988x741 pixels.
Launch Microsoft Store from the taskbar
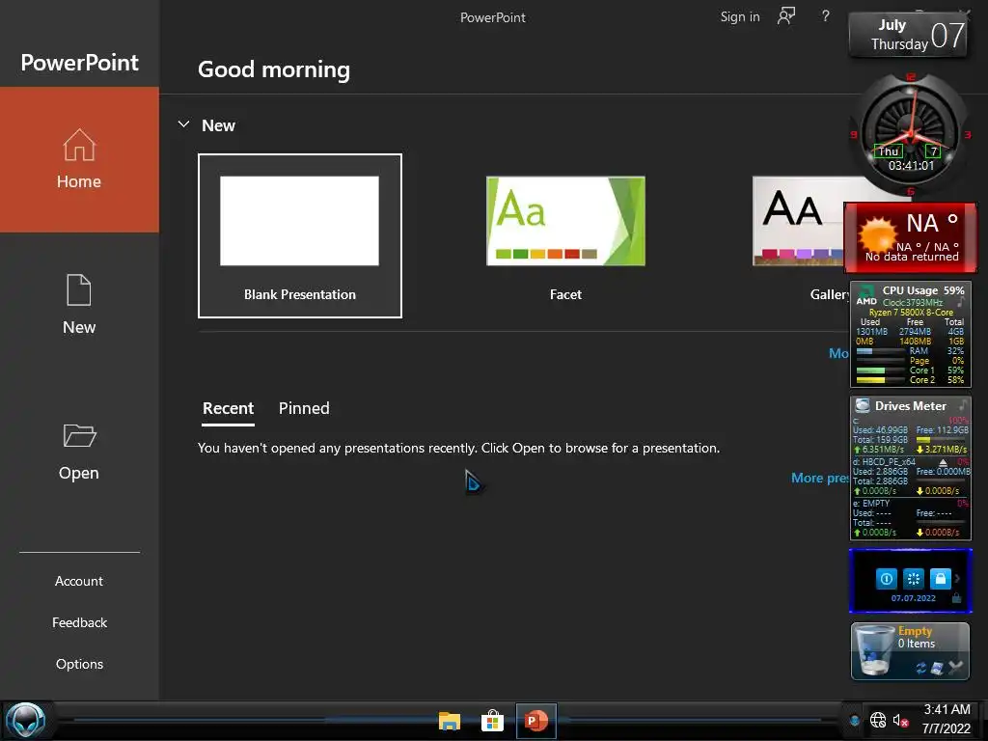pyautogui.click(x=492, y=721)
